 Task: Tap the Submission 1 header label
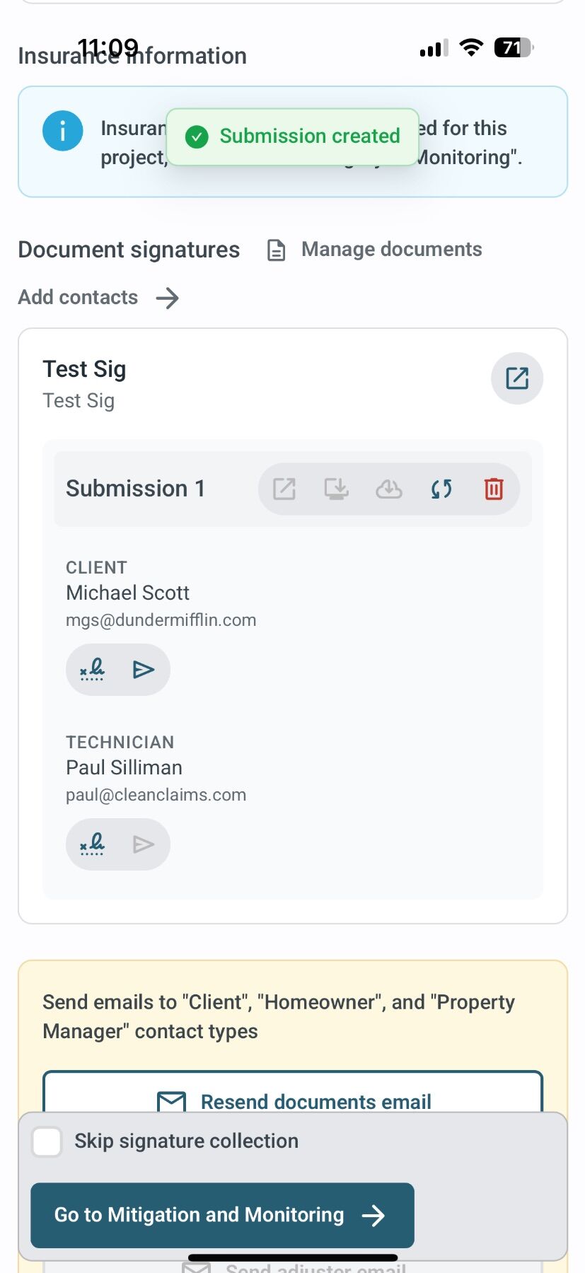[x=135, y=489]
